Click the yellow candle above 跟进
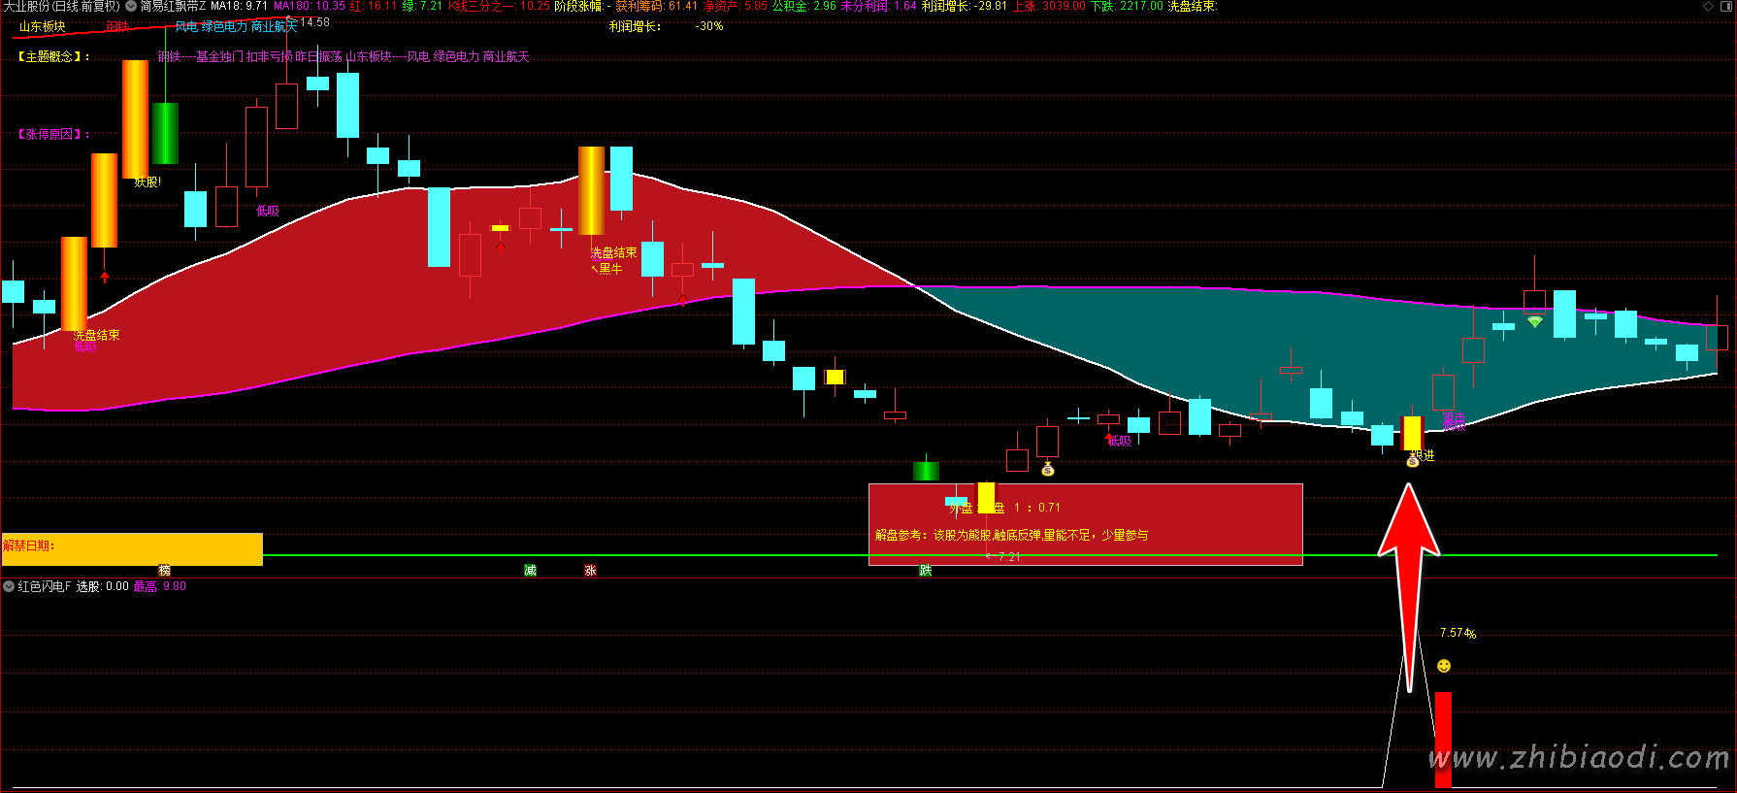 (x=1413, y=433)
